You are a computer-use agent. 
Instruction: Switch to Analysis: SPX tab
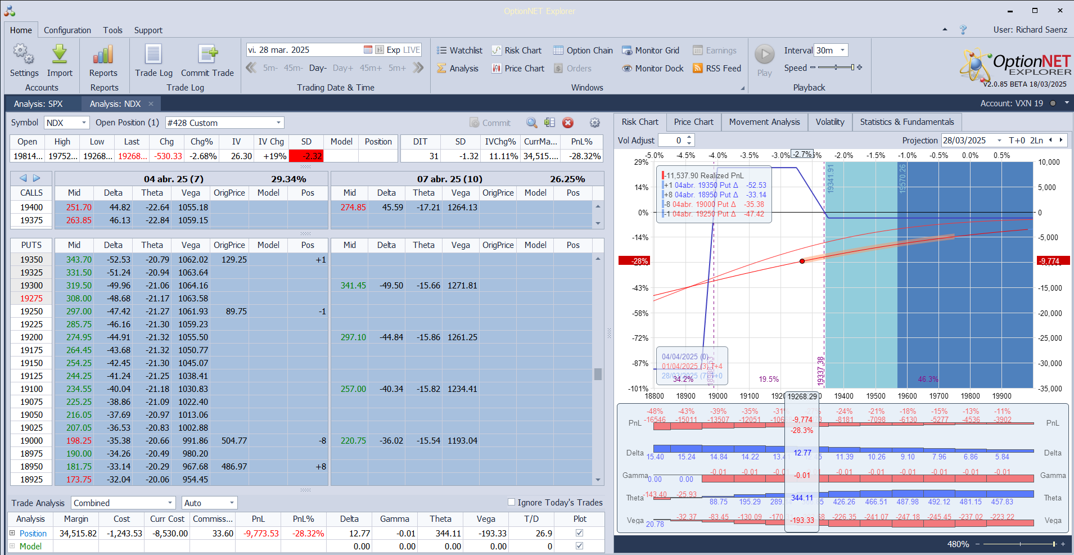coord(38,103)
